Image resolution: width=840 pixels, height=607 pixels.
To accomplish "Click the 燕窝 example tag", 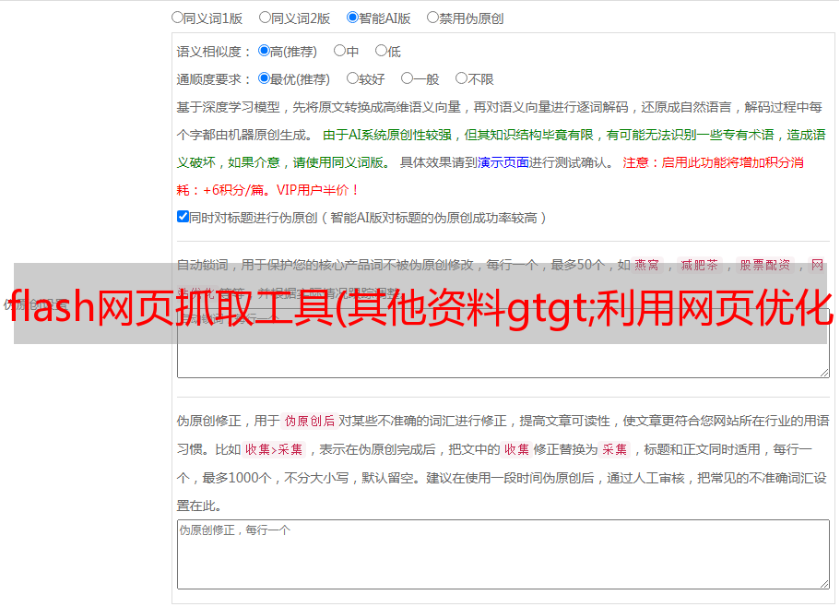I will [647, 265].
